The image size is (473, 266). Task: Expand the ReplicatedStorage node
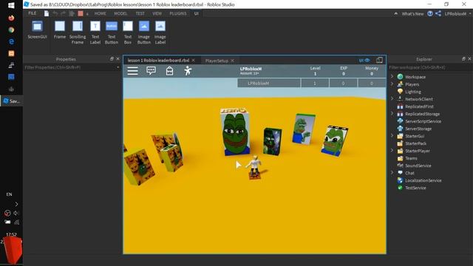[x=392, y=114]
